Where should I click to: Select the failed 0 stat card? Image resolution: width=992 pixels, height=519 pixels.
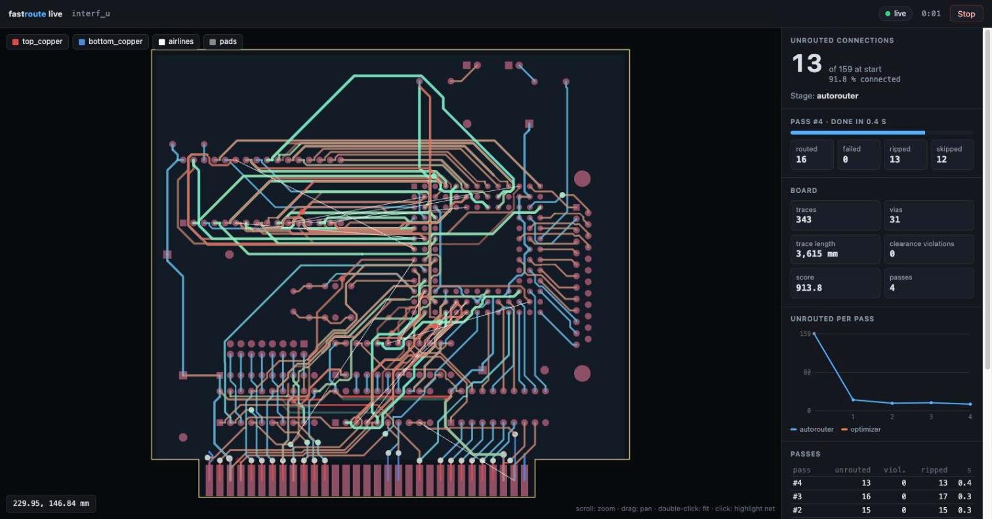[859, 155]
